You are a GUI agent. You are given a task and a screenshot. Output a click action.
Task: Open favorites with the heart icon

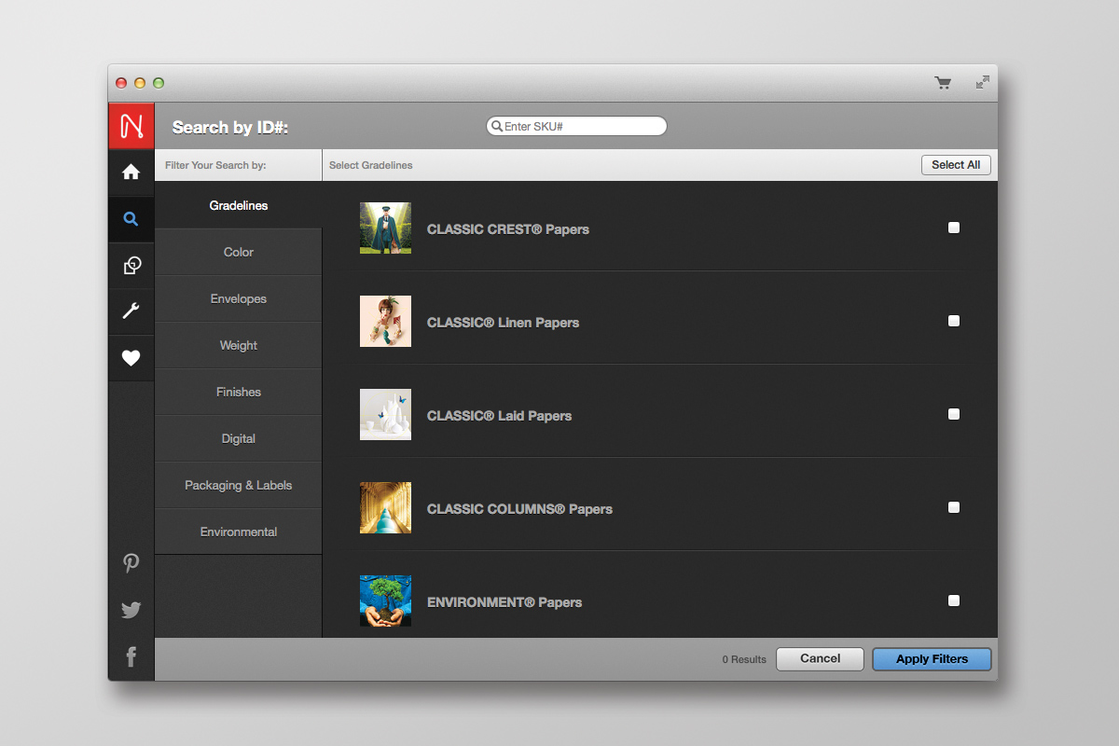[x=131, y=358]
